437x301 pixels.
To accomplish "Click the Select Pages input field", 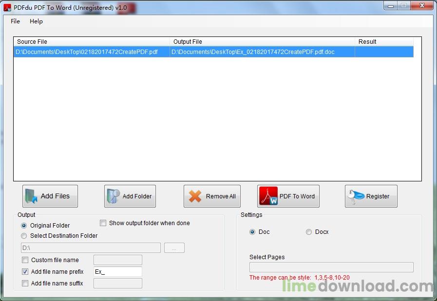I will tap(331, 267).
